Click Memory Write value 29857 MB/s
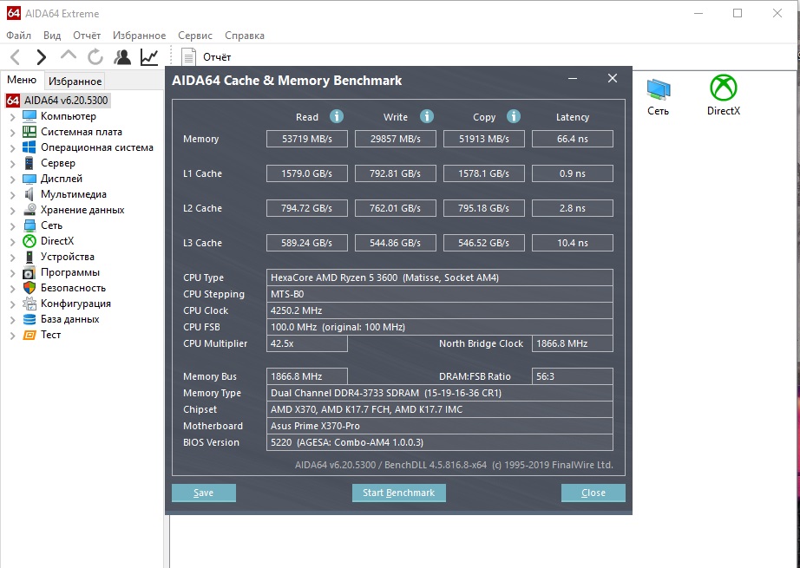800x568 pixels. (396, 139)
